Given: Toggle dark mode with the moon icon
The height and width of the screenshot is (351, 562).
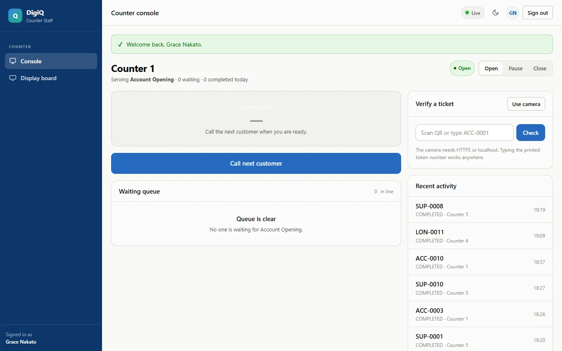Looking at the screenshot, I should coord(496,13).
